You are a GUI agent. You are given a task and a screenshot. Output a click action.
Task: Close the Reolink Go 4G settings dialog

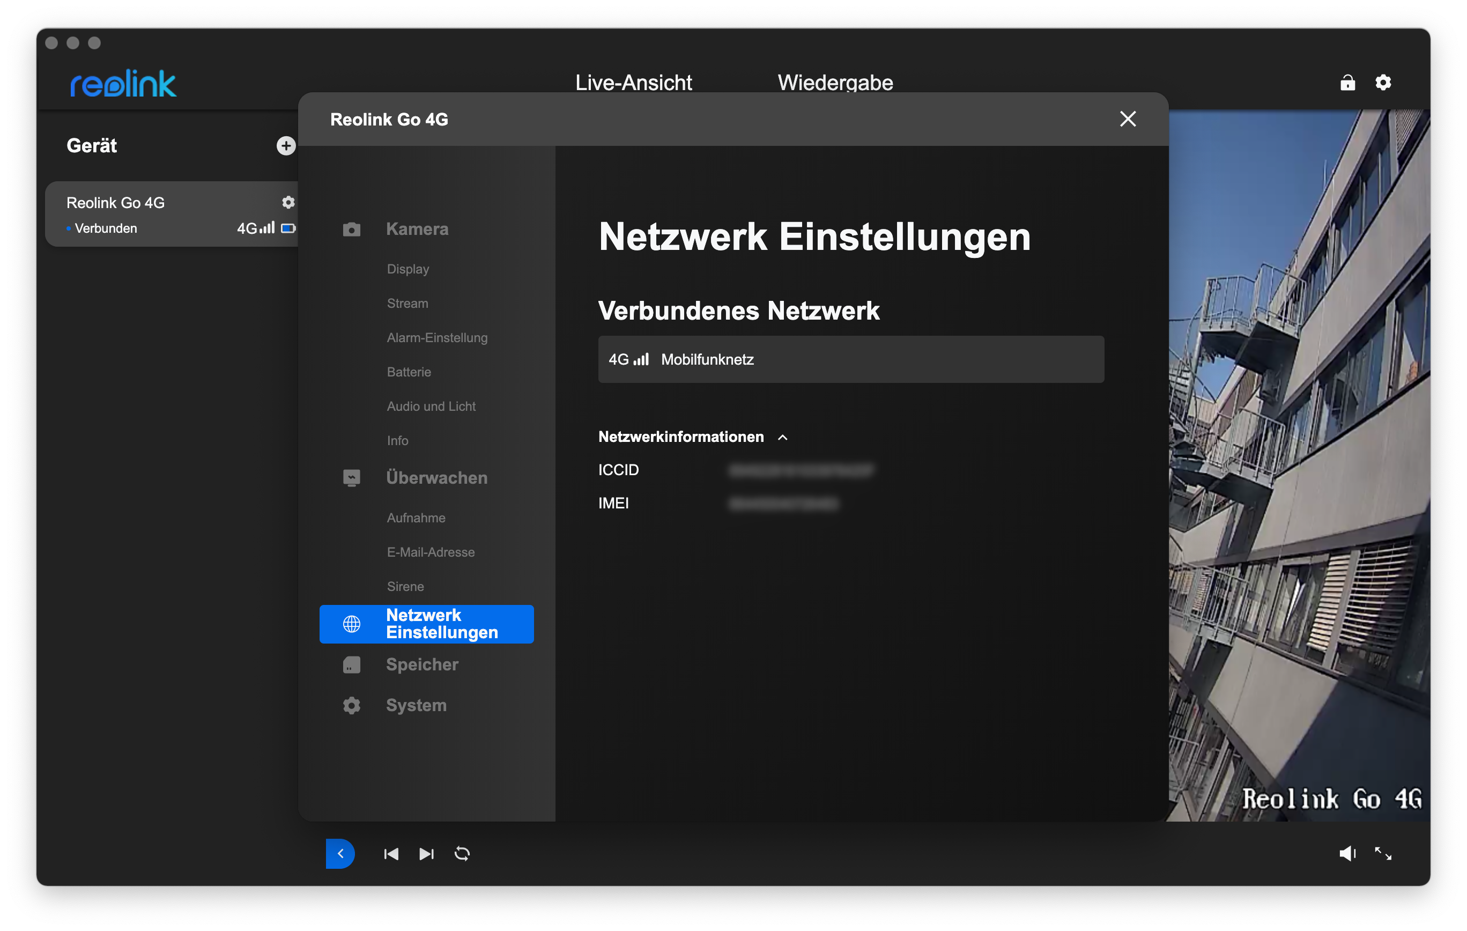[x=1128, y=120]
